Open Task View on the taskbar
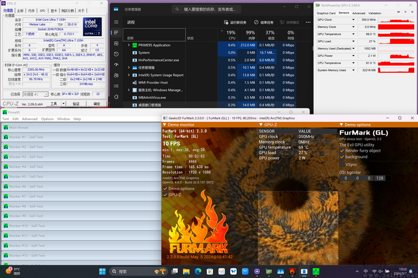This screenshot has width=418, height=278. point(175,271)
